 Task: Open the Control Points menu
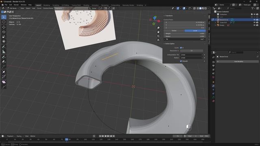(48, 8)
